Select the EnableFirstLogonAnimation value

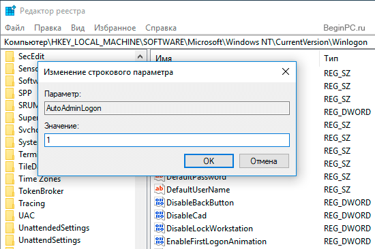pyautogui.click(x=216, y=242)
